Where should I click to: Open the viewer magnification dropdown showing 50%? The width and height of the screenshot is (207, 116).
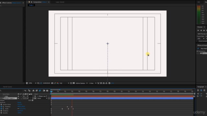coord(33,83)
